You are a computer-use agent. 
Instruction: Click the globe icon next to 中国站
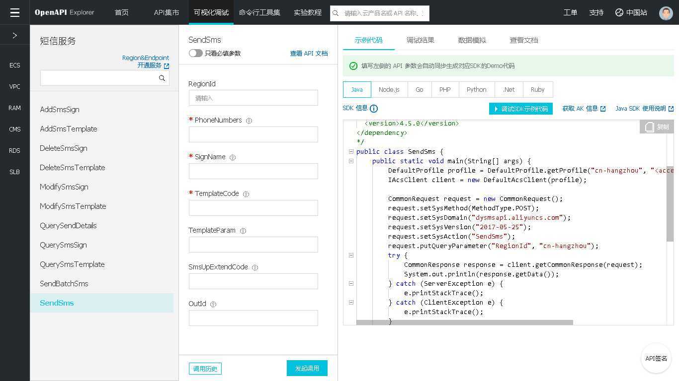[x=619, y=12]
